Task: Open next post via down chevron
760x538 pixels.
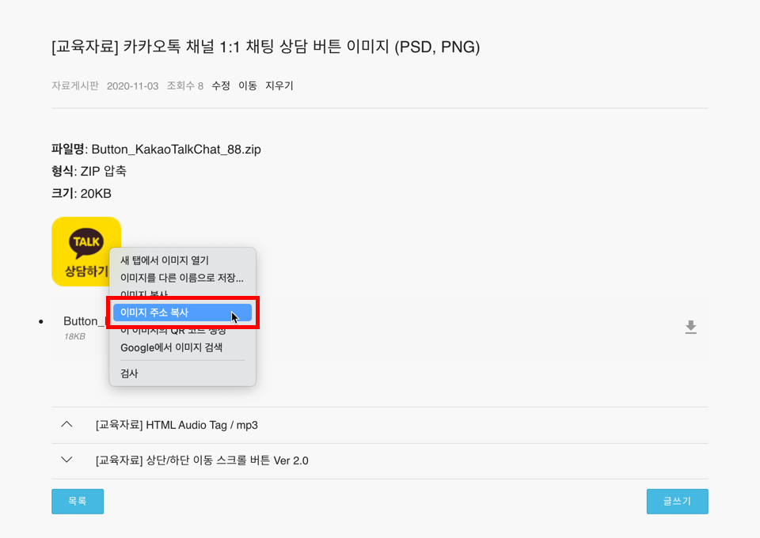Action: (x=66, y=460)
